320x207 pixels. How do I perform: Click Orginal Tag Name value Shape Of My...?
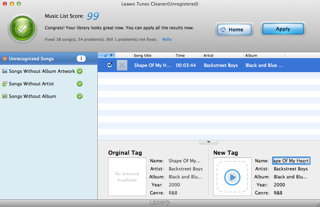(184, 161)
